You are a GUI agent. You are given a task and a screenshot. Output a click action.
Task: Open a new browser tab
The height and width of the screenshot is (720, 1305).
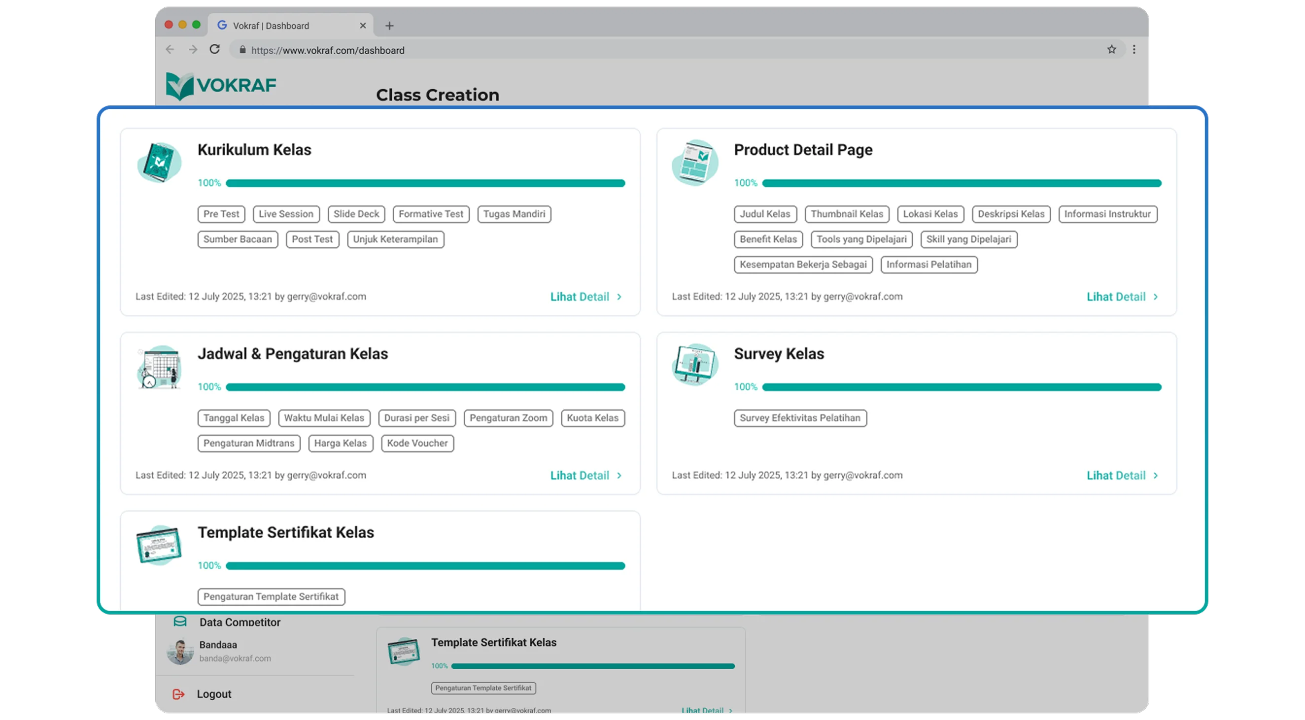[389, 26]
